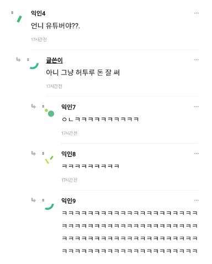212x264 pixels.
Task: Open the three-dot menu on 익인9's reply
Action: coord(197,200)
